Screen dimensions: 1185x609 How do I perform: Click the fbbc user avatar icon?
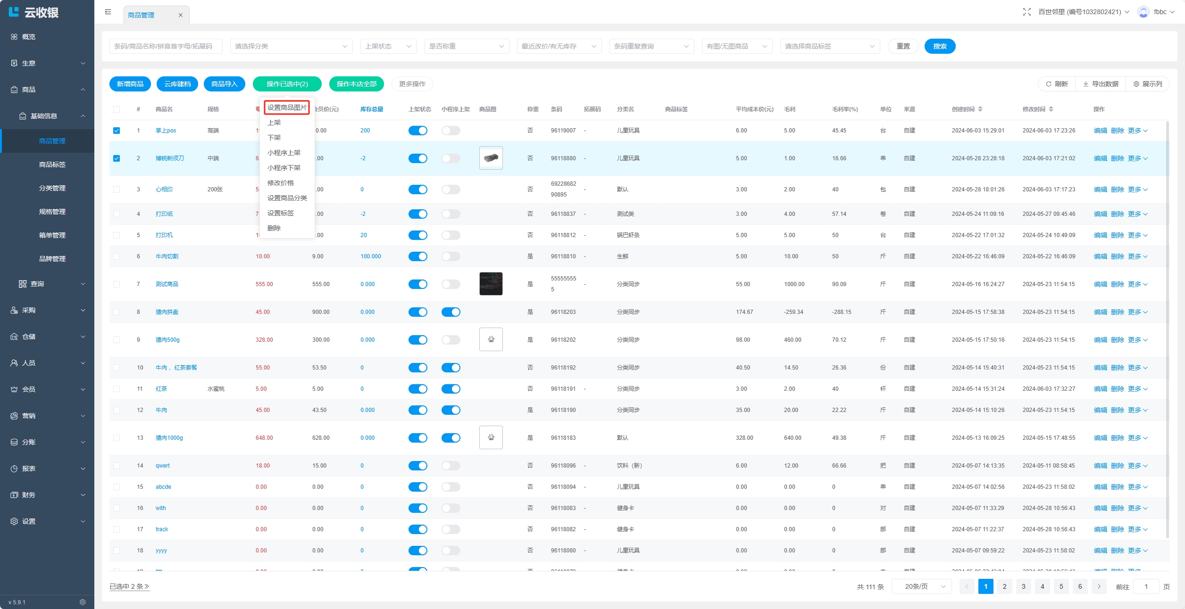1143,12
